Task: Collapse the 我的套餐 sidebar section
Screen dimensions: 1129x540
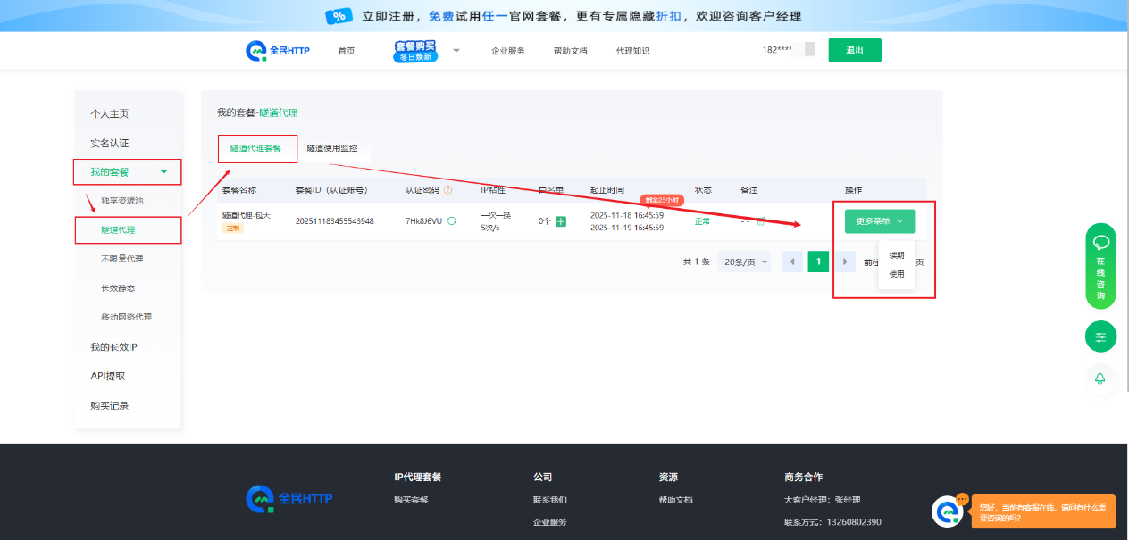Action: pos(127,171)
